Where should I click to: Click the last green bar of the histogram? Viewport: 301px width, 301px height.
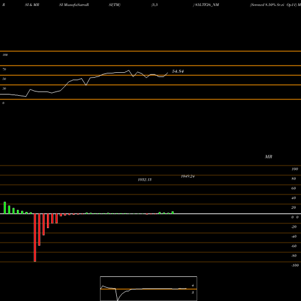[x=173, y=213]
